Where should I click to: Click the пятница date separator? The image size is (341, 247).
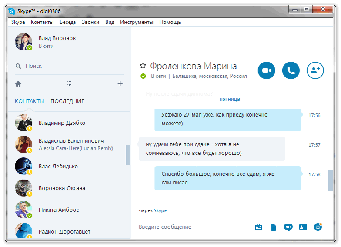point(230,99)
